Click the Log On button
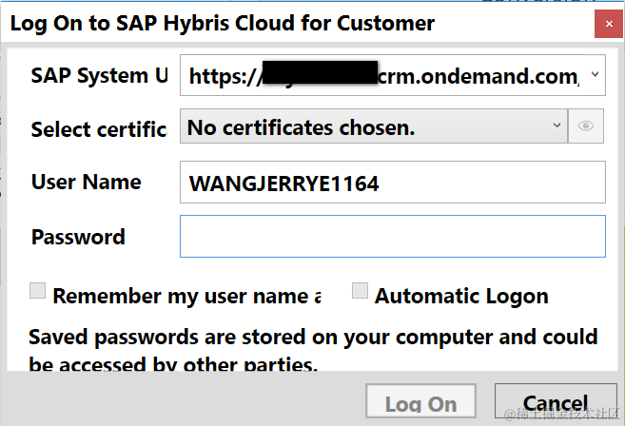The height and width of the screenshot is (426, 625). pyautogui.click(x=420, y=401)
